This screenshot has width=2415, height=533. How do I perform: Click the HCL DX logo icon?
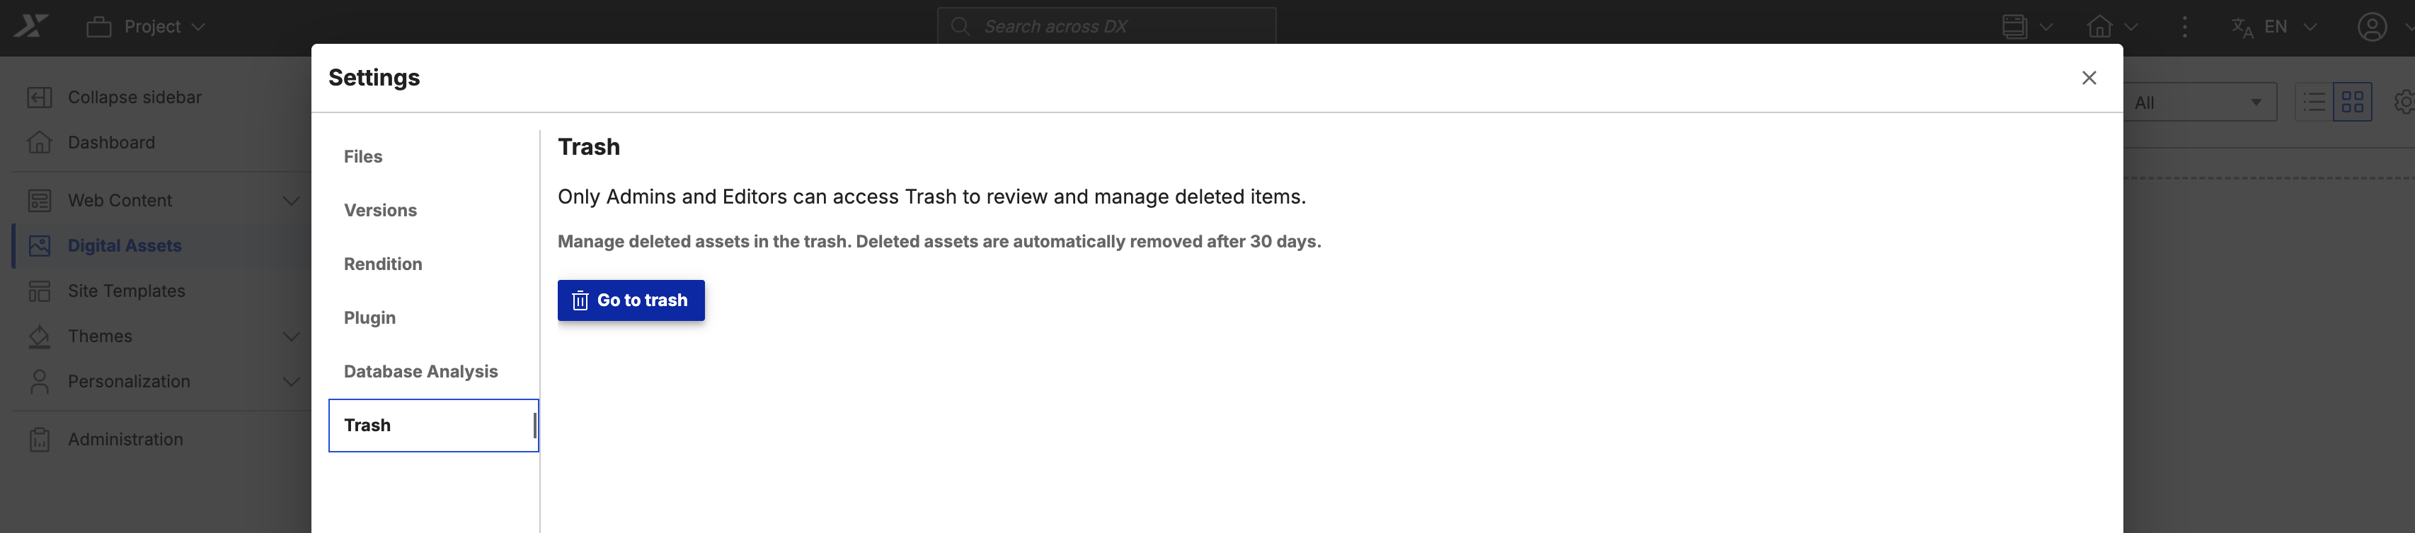click(x=31, y=26)
